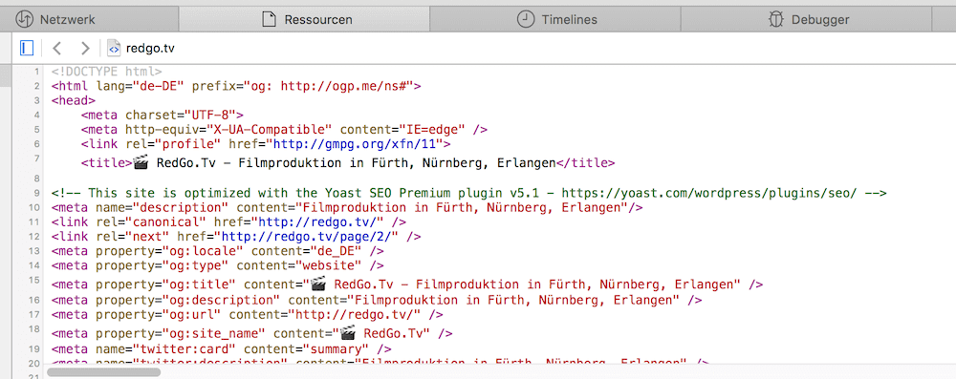Click the <head> tag on line 3

[x=74, y=100]
